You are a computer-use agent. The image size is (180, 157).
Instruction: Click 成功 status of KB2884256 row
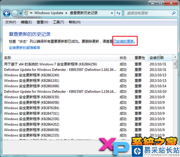(123, 64)
